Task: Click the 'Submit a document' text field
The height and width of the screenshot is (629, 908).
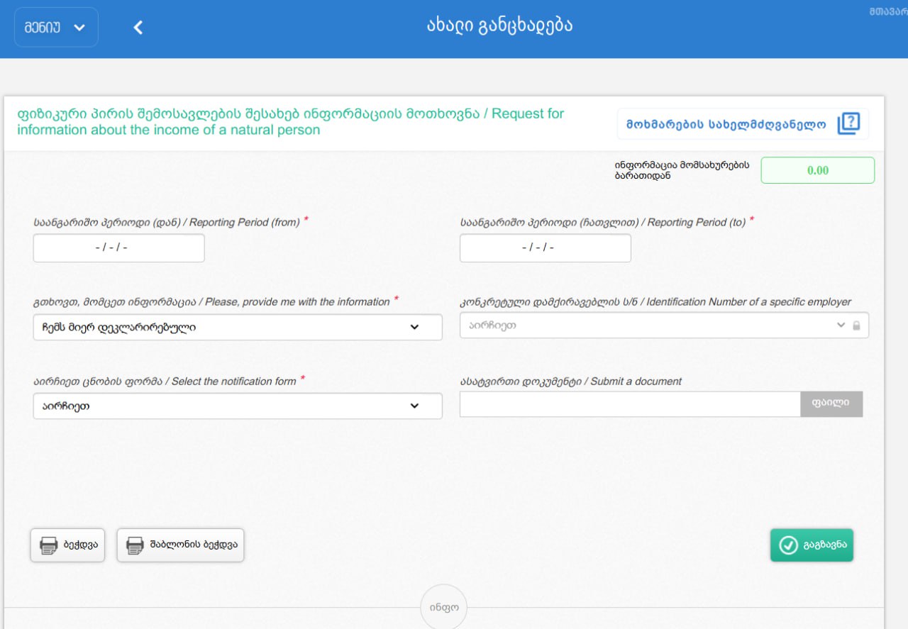Action: 630,404
